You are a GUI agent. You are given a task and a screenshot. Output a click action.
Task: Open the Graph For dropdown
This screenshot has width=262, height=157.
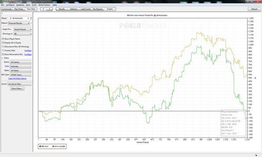(23, 29)
